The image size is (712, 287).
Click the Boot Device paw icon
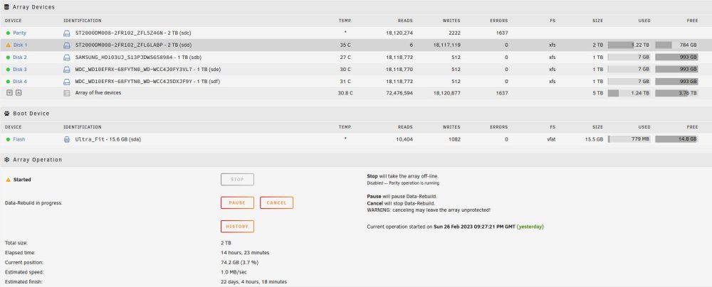pyautogui.click(x=7, y=114)
